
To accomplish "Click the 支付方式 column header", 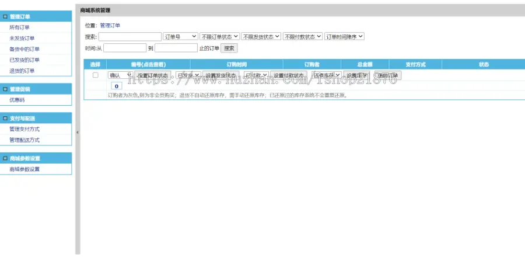I will click(x=415, y=64).
